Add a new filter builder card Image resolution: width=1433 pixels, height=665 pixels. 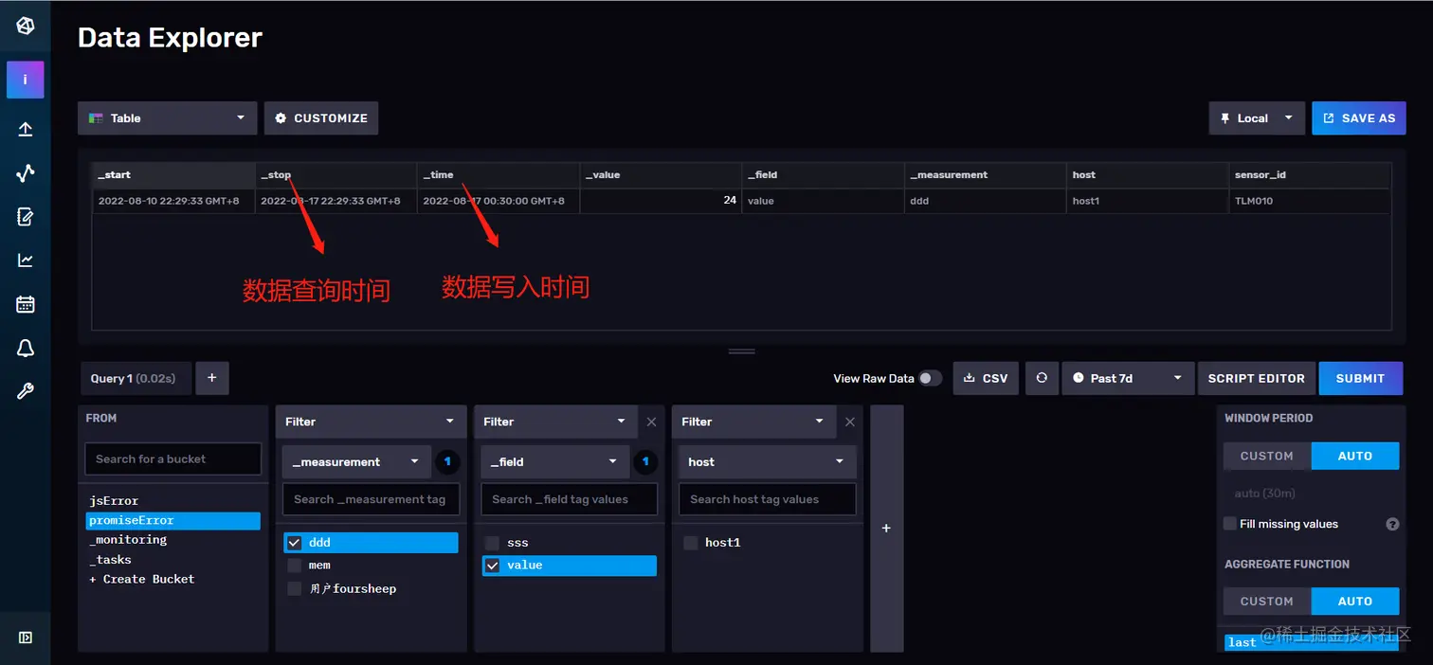click(886, 528)
